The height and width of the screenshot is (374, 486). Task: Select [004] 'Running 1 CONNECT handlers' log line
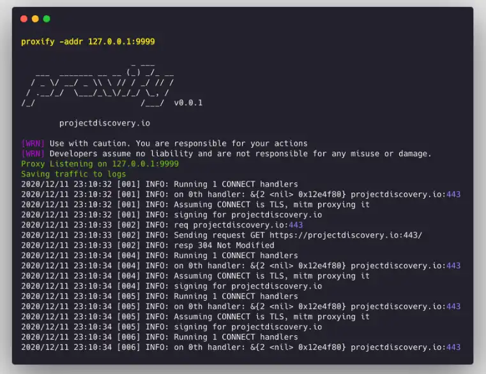(160, 255)
